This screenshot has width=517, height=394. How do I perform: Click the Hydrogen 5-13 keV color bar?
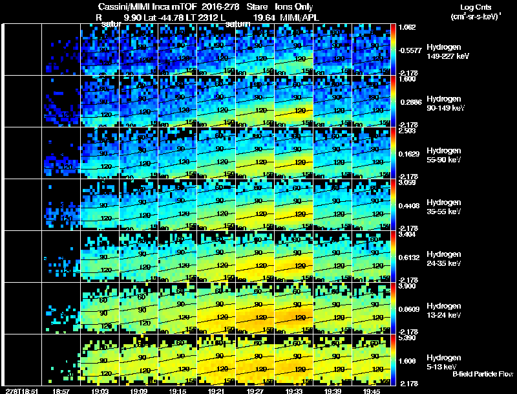click(393, 360)
